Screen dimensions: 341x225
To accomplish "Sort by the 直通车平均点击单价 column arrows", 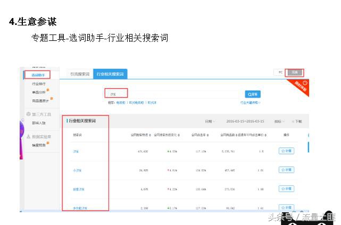I will point(266,135).
